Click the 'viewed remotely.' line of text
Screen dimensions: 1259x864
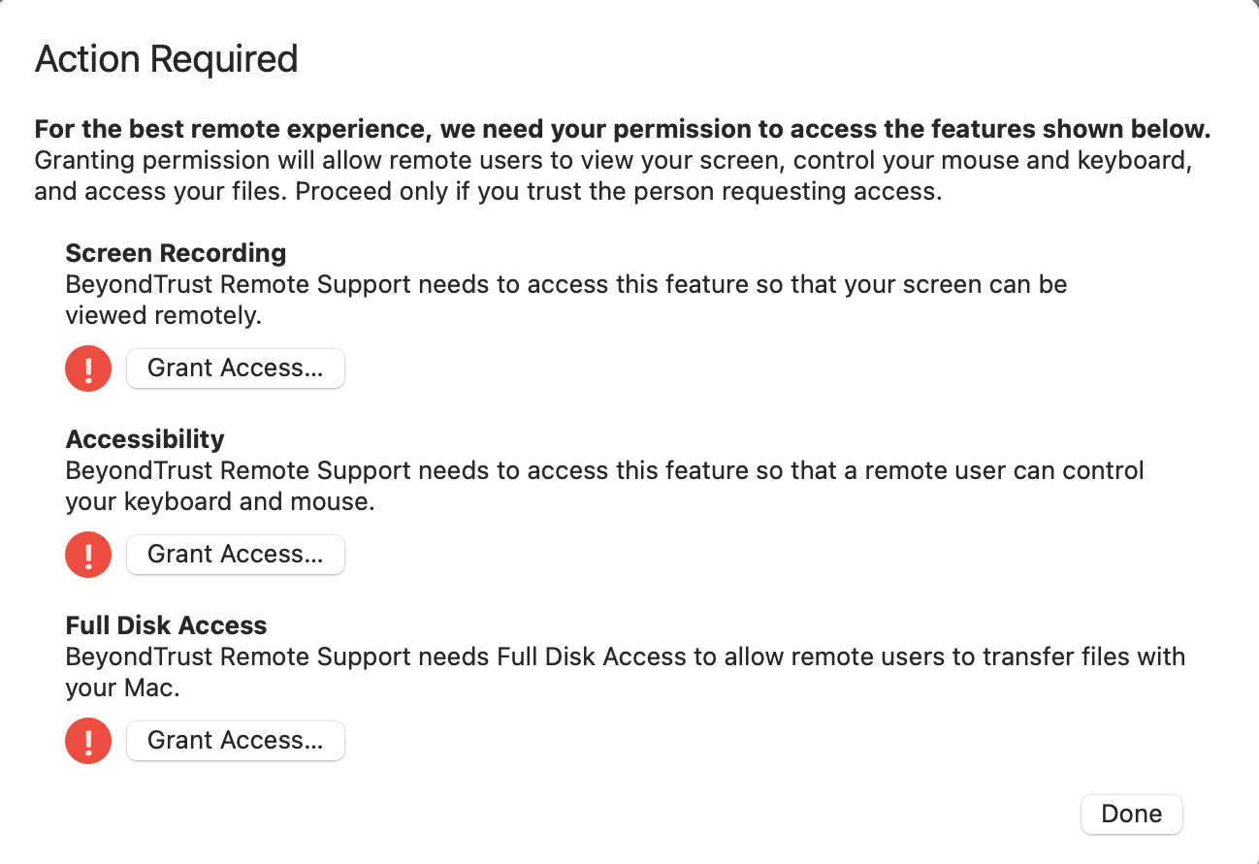click(x=164, y=316)
